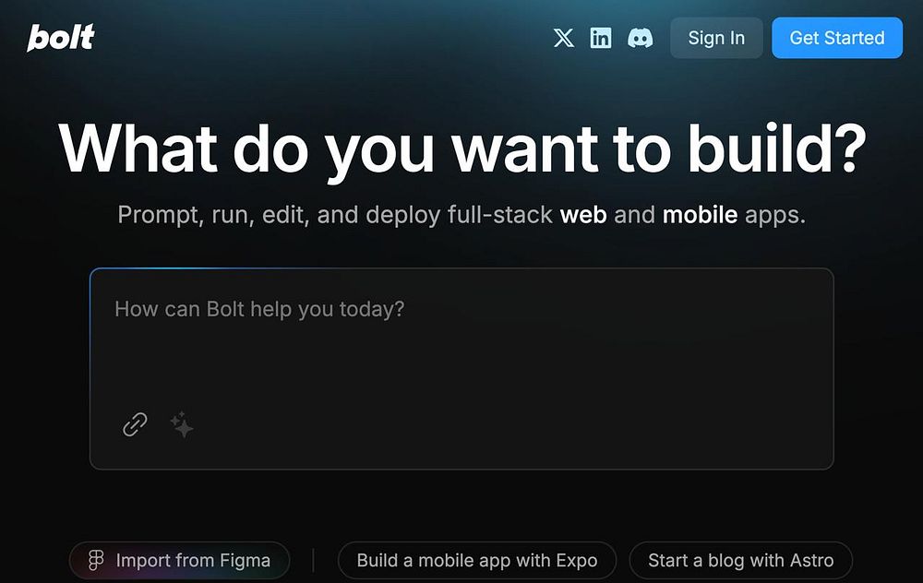The image size is (923, 583).
Task: Click the divider beside Import from Figma
Action: [314, 560]
